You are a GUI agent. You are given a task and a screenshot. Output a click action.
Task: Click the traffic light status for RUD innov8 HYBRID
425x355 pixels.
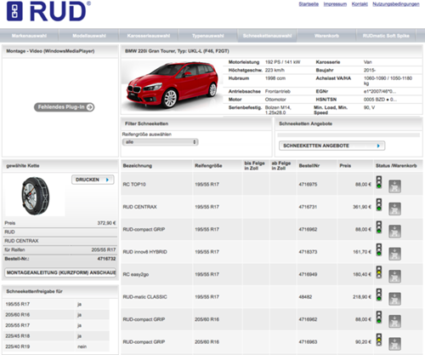pos(379,249)
